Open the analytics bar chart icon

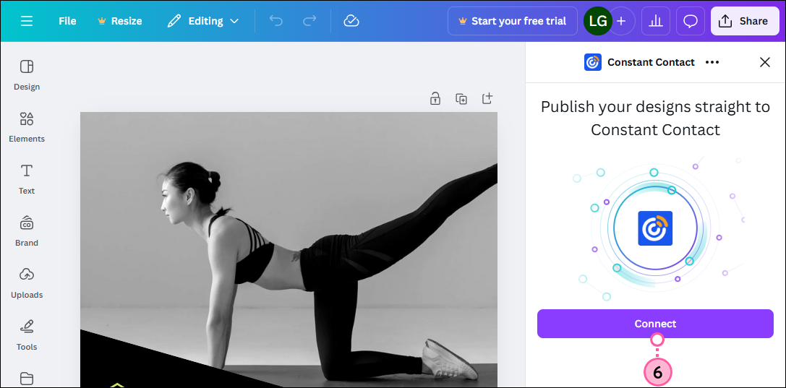[656, 21]
